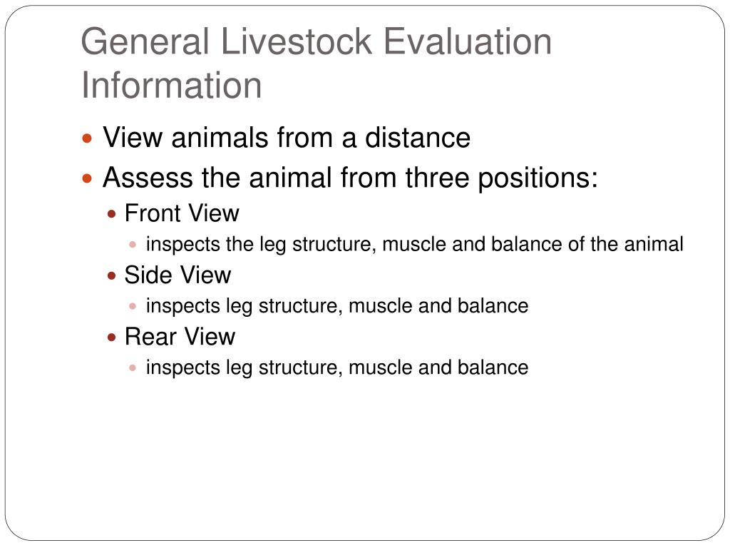
Task: Click the inspects leg structure line under Rear View
Action: click(337, 368)
